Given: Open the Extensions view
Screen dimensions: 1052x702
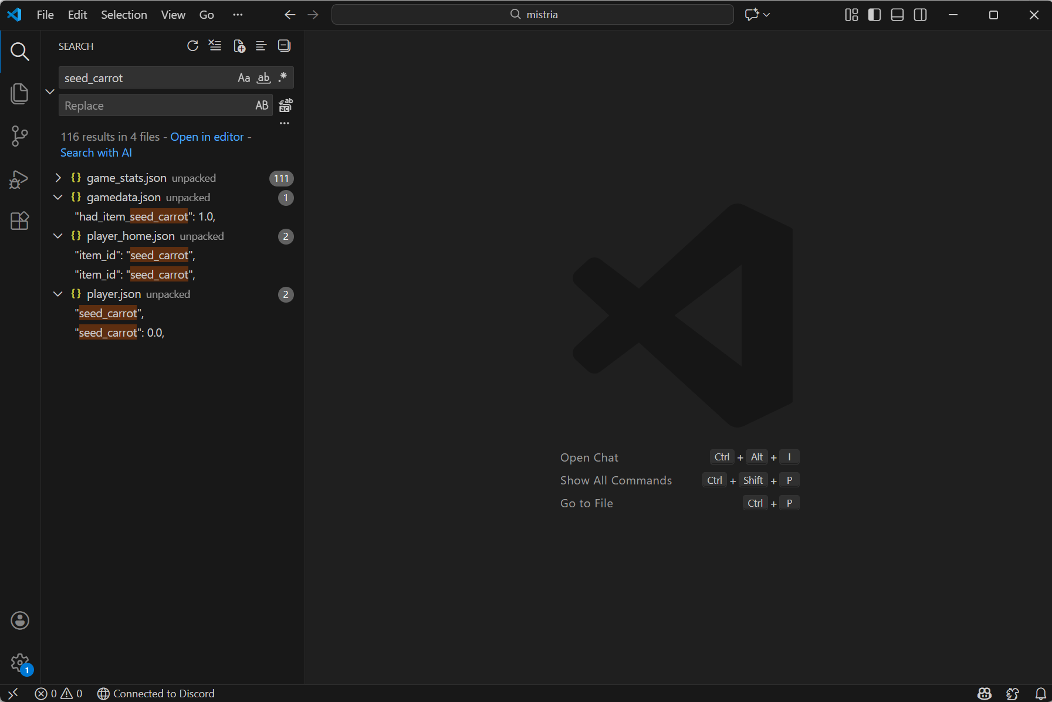Looking at the screenshot, I should 19,221.
